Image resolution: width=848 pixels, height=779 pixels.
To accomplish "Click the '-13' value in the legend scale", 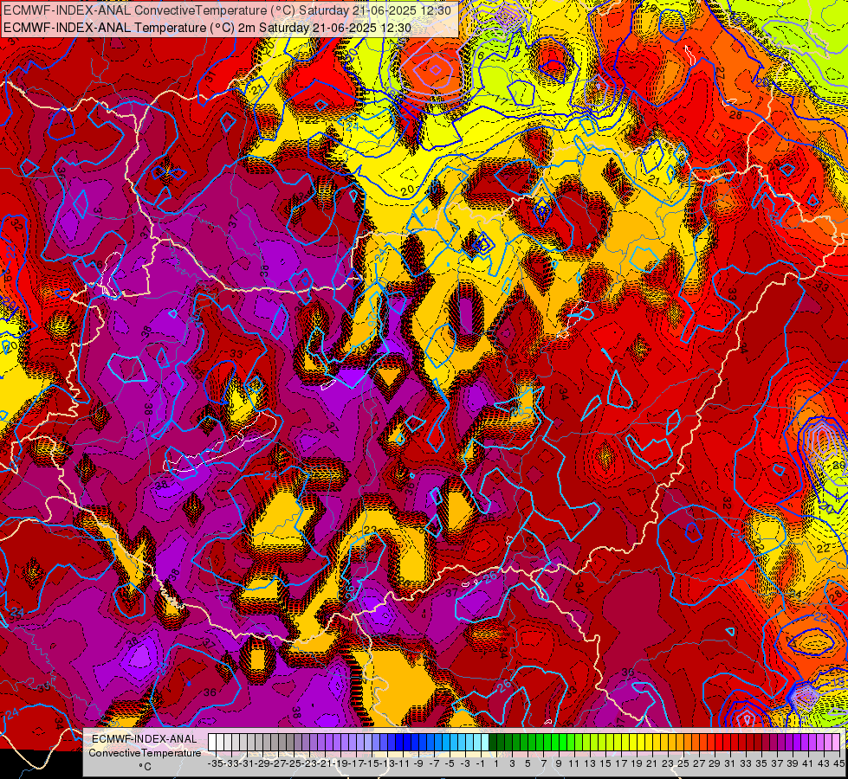I will 386,764.
